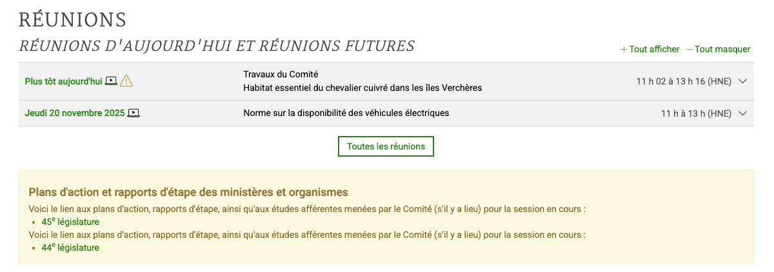Viewport: 774px width, 272px height.
Task: Open the Jeudi 20 novembre 2025 meeting
Action: click(x=74, y=113)
